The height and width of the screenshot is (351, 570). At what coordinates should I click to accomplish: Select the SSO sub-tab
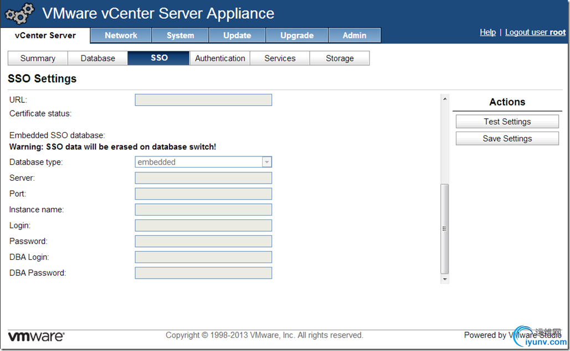(159, 58)
